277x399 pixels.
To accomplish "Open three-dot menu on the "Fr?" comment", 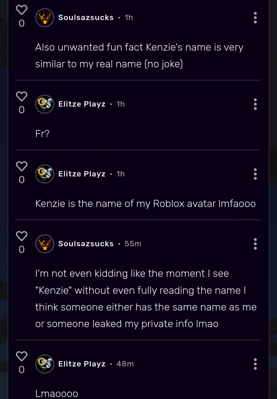I will [x=255, y=104].
